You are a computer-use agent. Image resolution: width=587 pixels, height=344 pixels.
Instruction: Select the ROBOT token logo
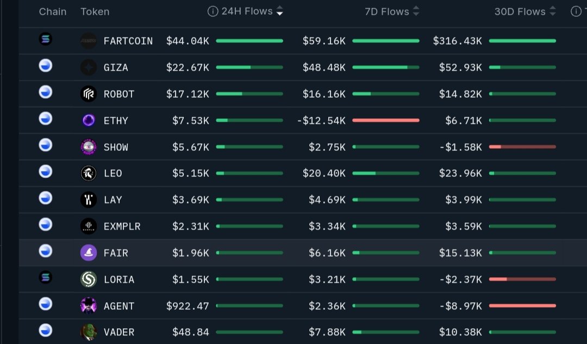coord(88,93)
